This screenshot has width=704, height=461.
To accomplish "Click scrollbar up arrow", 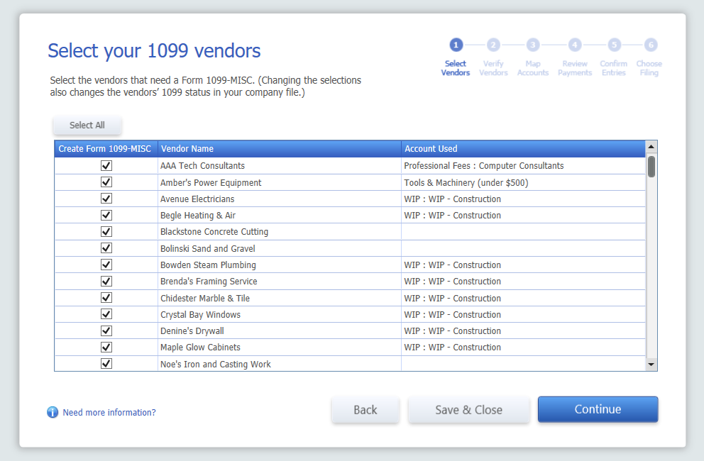I will pyautogui.click(x=651, y=147).
